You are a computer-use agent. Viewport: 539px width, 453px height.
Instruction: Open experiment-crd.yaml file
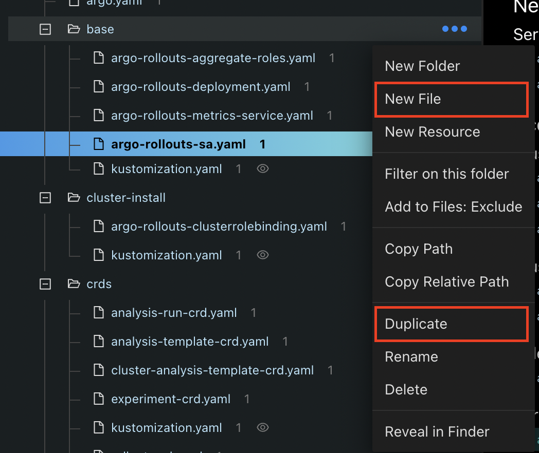(x=171, y=399)
